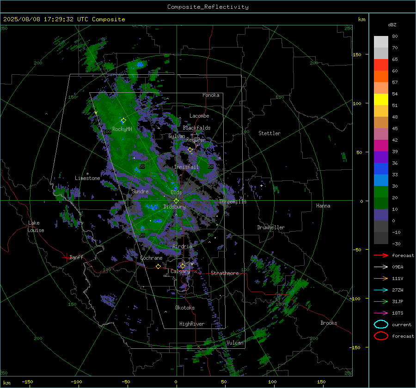Click the HighRiver town label
This screenshot has width=416, height=388.
pos(192,324)
